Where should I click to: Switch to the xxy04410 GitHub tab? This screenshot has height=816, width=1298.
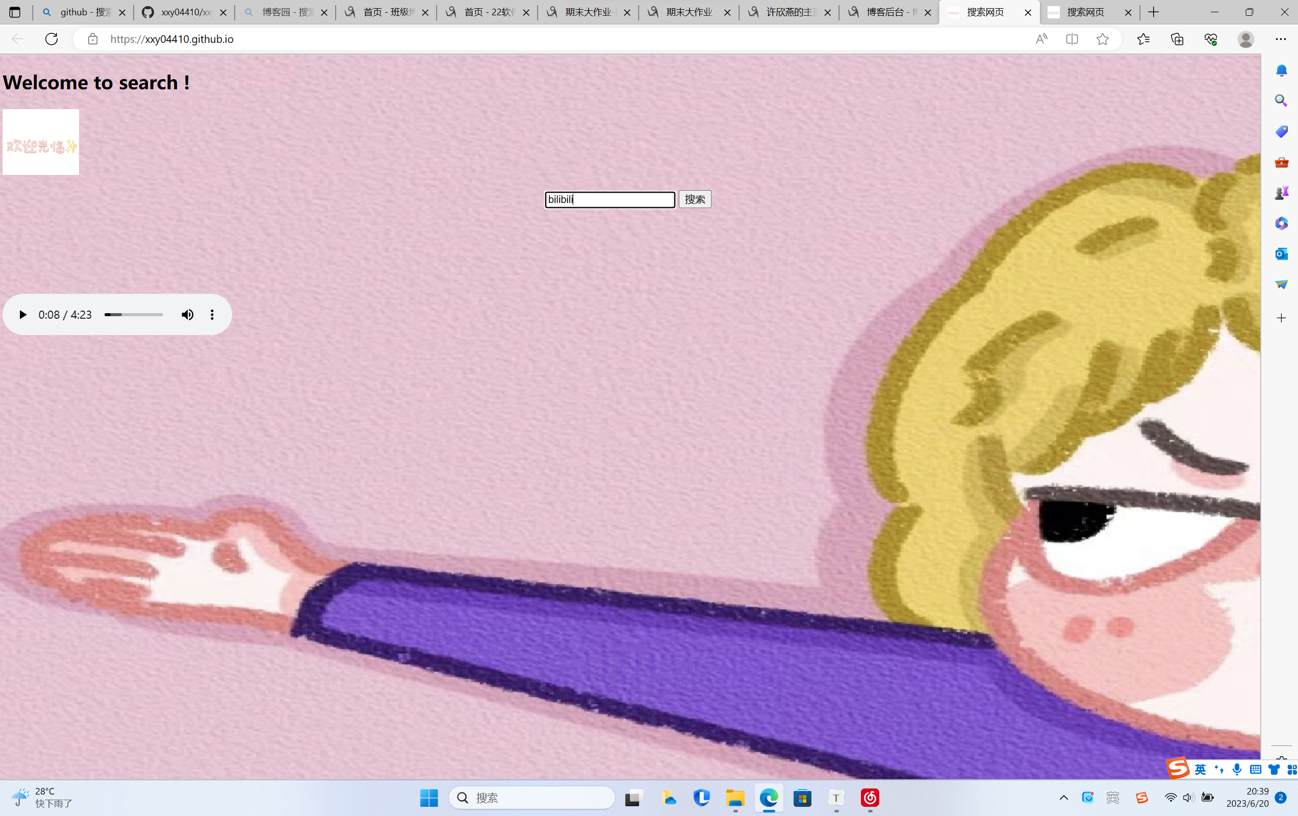coord(184,12)
